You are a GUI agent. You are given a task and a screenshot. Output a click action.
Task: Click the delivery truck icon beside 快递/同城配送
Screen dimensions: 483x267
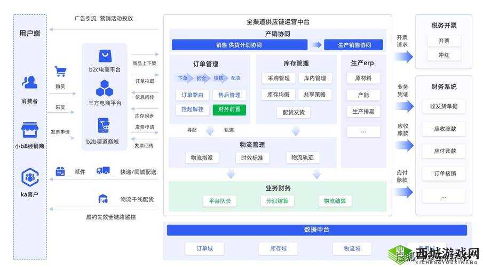pyautogui.click(x=103, y=171)
